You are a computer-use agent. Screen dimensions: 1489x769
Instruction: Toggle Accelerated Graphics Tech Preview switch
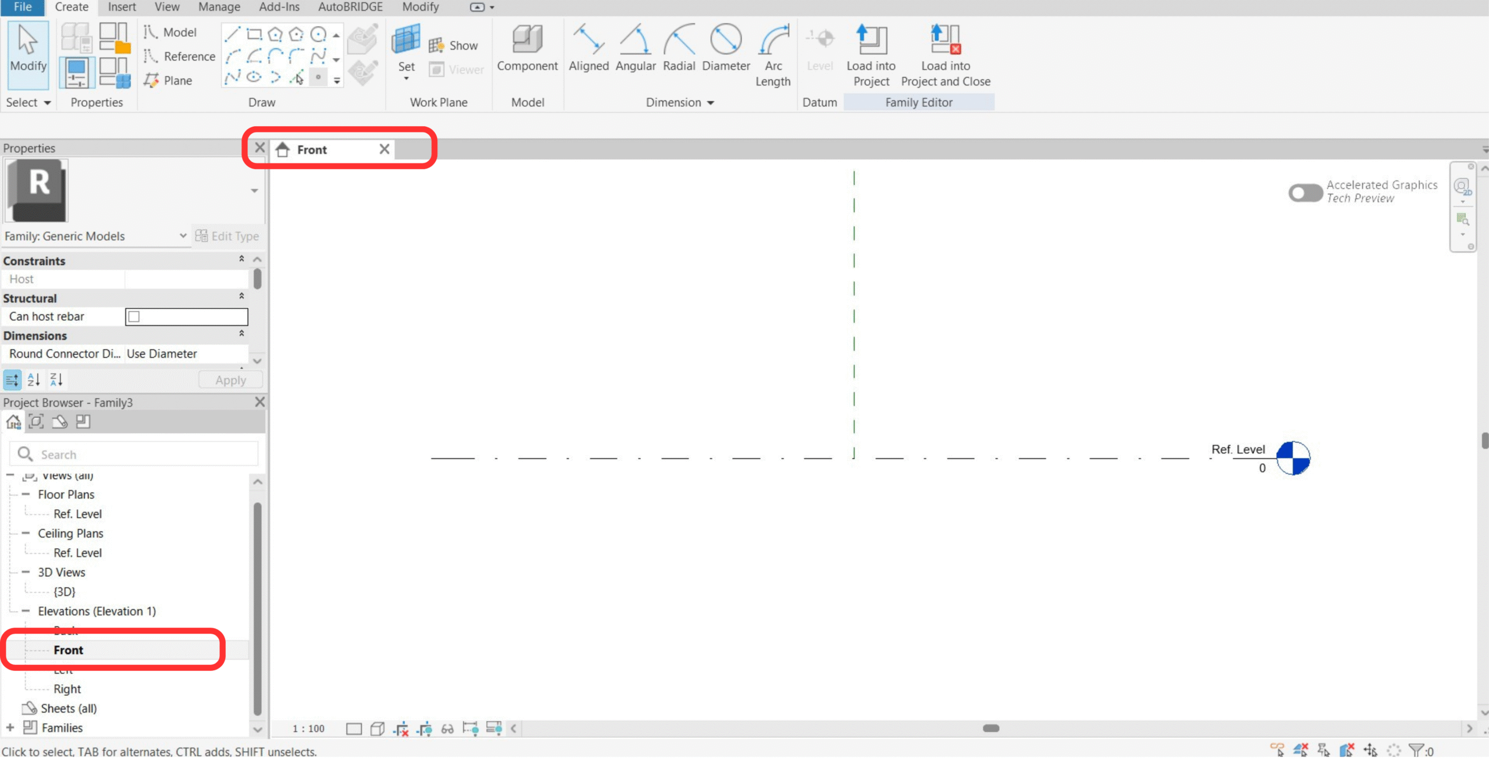[x=1305, y=192]
